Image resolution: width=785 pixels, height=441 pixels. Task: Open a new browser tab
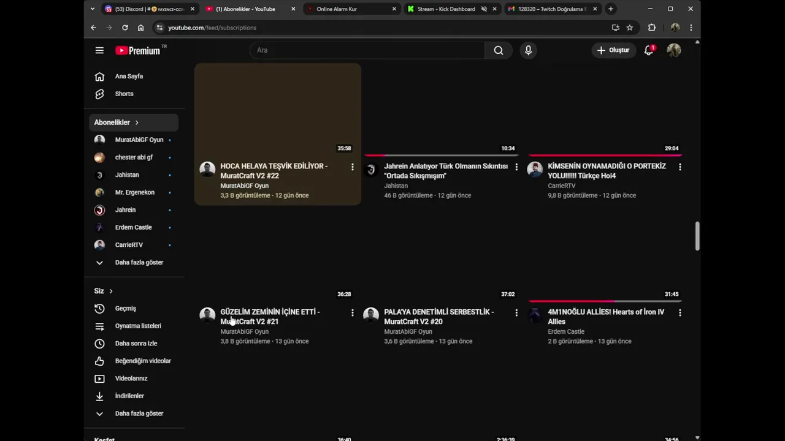point(611,9)
